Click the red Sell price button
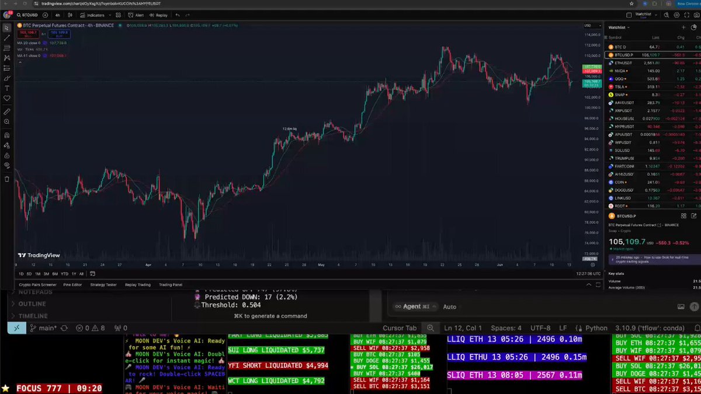The height and width of the screenshot is (394, 701). click(27, 34)
